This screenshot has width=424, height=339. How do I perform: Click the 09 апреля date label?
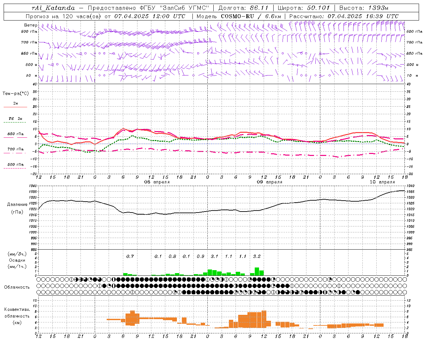(270, 182)
